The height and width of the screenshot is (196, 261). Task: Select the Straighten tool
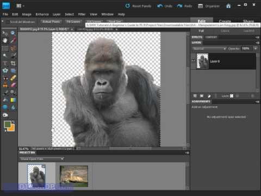tap(13, 70)
